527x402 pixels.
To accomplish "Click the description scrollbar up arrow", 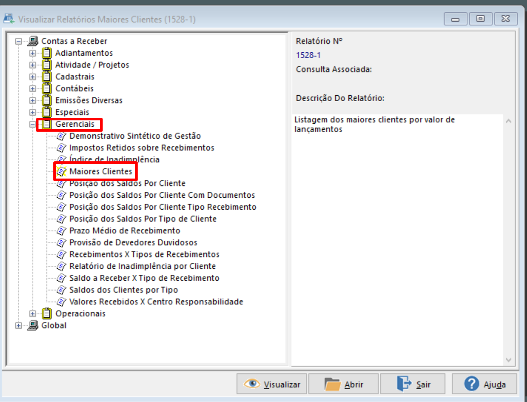I will [509, 121].
